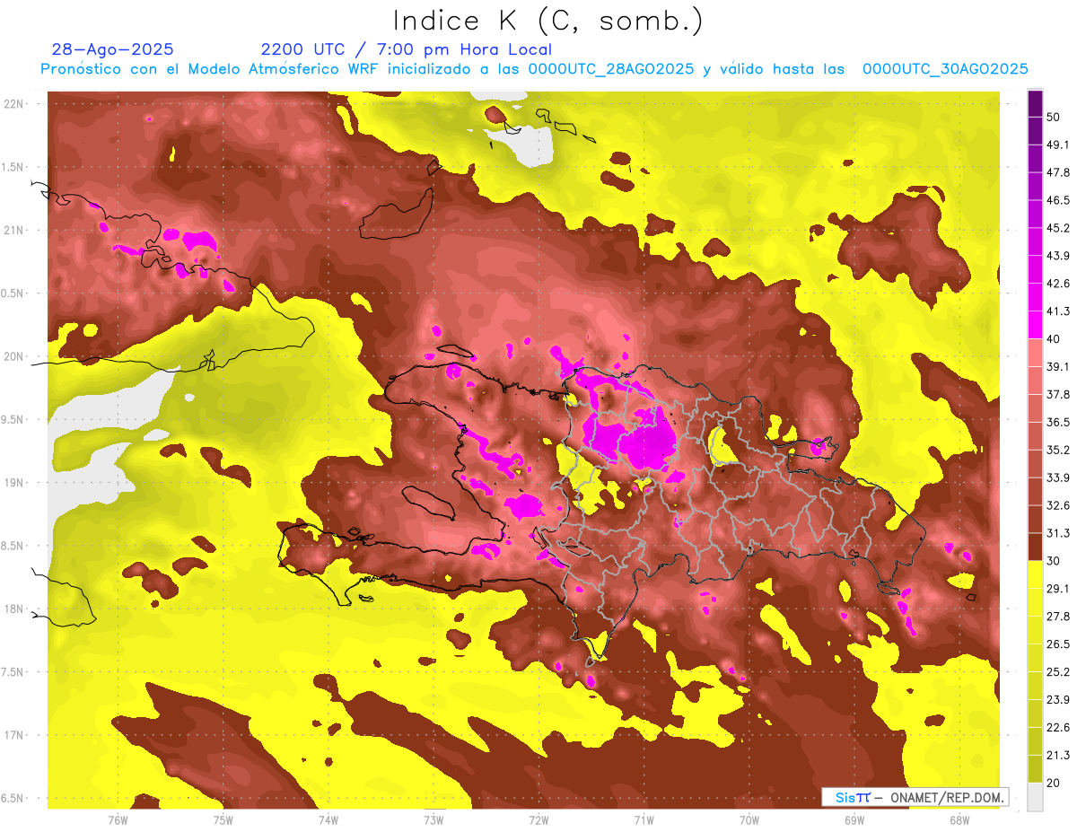Viewport: 1077px width, 832px height.
Task: Click the '19N' latitude axis label
Action: tap(13, 483)
